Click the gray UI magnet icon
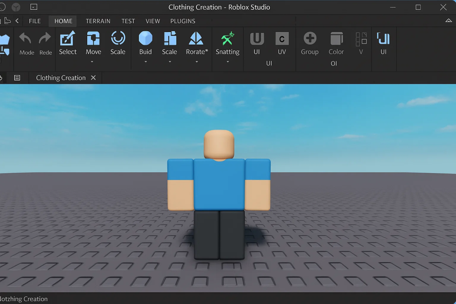This screenshot has width=456, height=304. [x=257, y=38]
